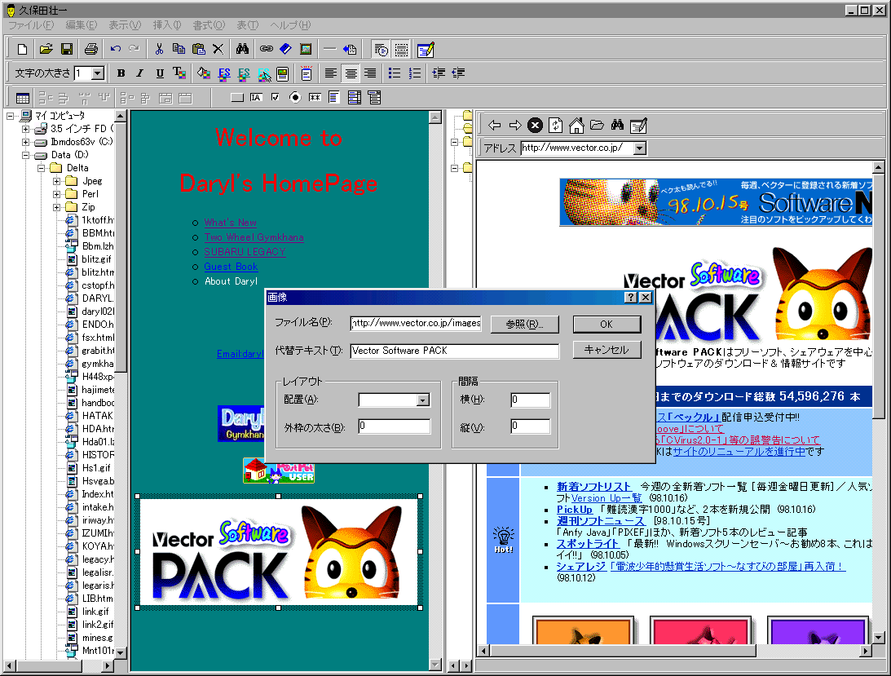Screen dimensions: 891x676
Task: Undo the last edit
Action: [116, 50]
